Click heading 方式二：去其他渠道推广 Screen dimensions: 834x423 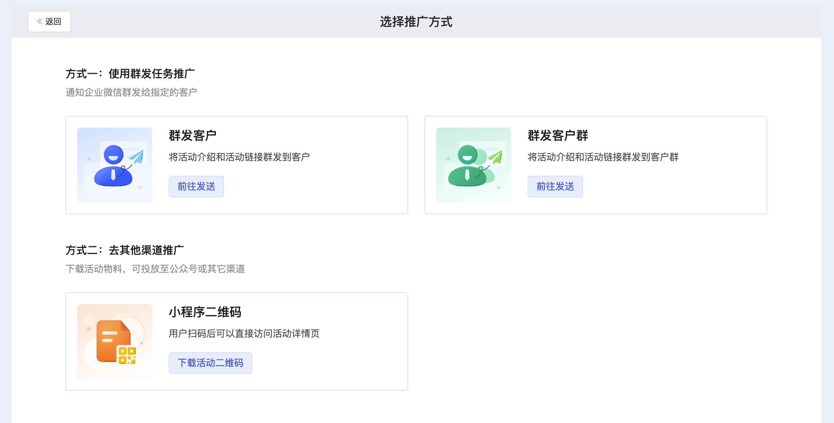click(x=125, y=250)
